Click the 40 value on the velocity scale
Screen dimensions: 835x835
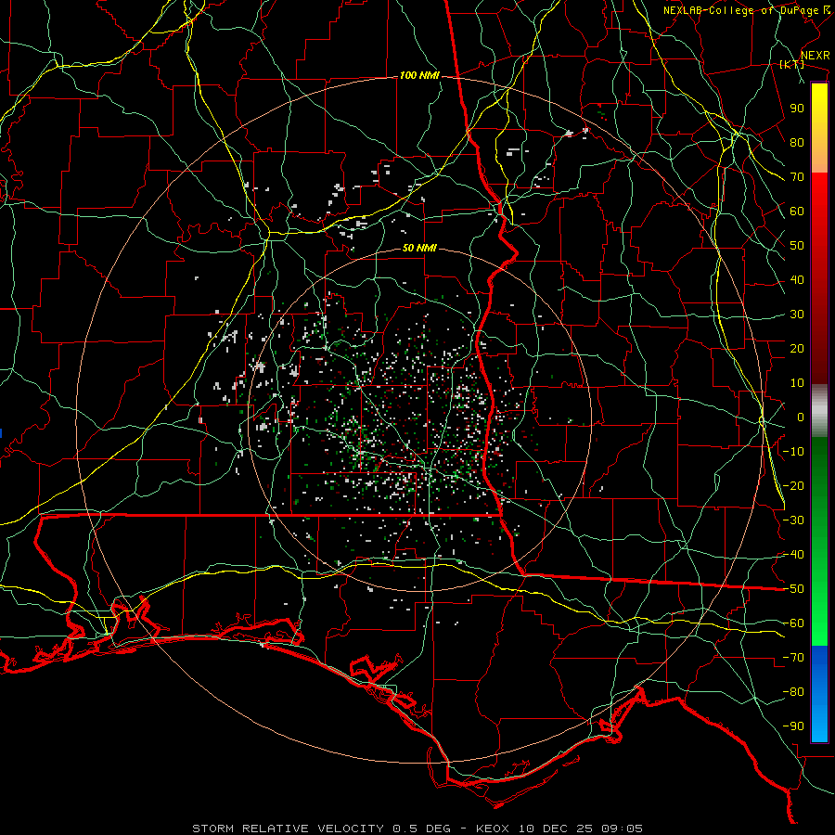797,280
